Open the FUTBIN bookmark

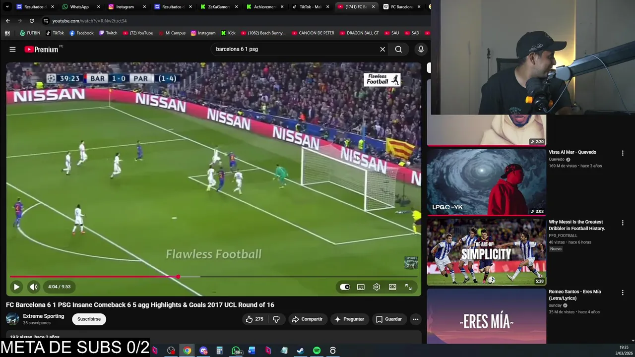(x=30, y=33)
